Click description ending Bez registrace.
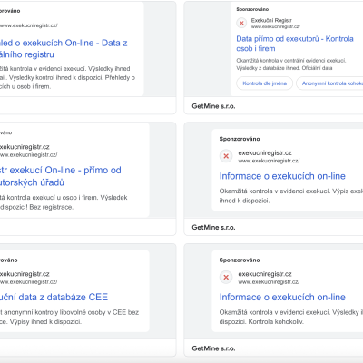 (x=64, y=202)
